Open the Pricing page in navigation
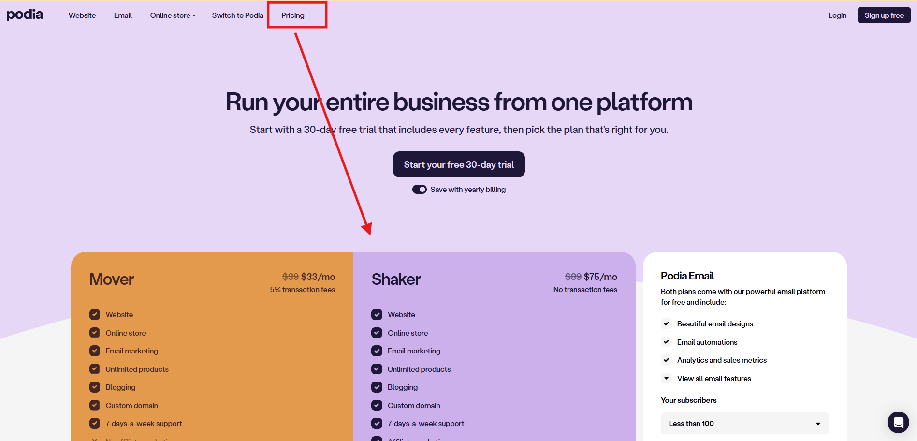The width and height of the screenshot is (917, 441). [293, 15]
